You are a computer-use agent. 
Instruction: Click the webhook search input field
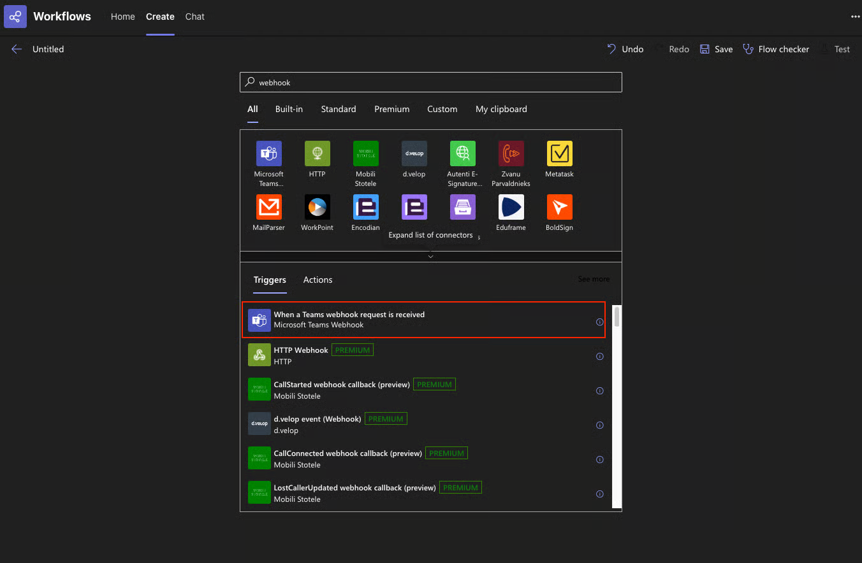(x=430, y=82)
